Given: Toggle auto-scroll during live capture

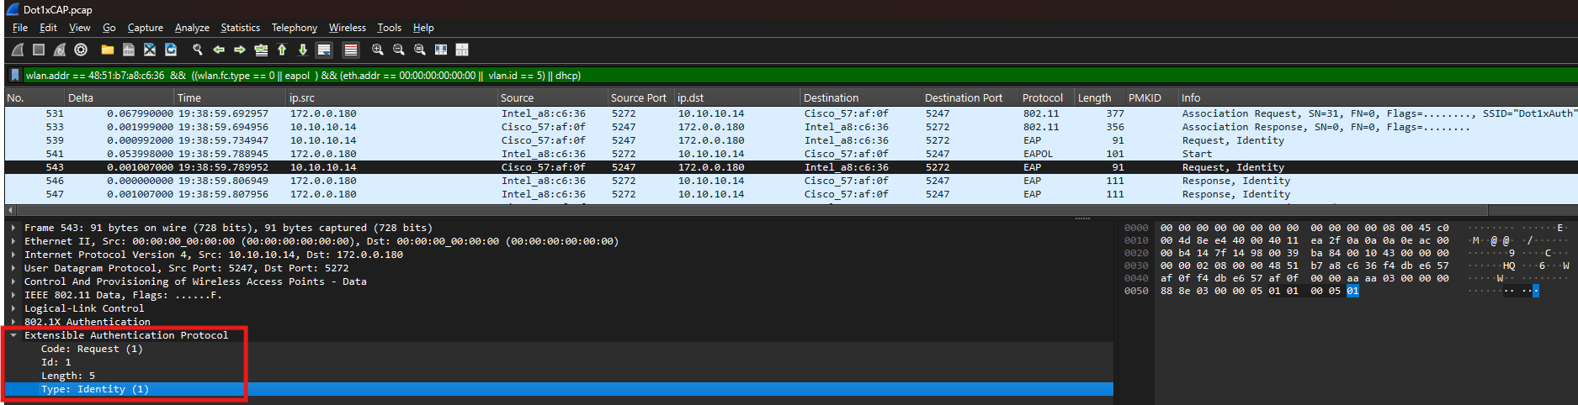Looking at the screenshot, I should (x=324, y=50).
